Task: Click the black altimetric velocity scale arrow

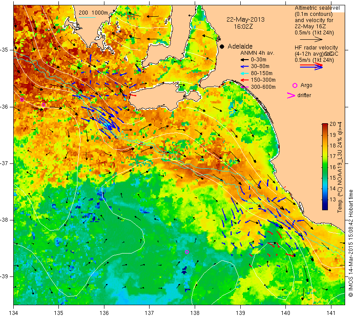Action: [311, 39]
